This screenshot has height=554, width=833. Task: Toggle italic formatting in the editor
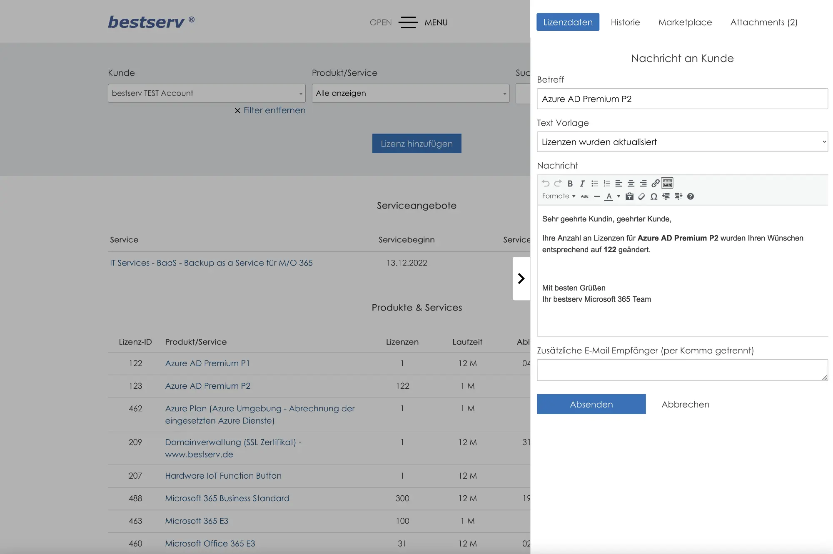(x=582, y=183)
